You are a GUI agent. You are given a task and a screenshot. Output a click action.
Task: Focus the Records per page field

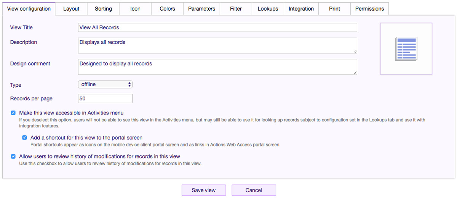click(x=105, y=98)
